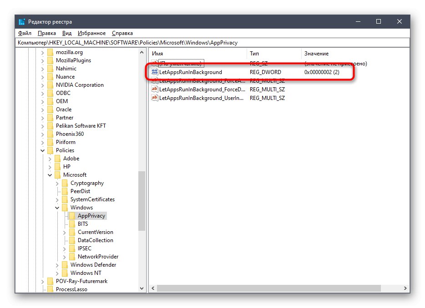Maximize the Registry Editor window
The width and height of the screenshot is (425, 308).
tap(379, 21)
